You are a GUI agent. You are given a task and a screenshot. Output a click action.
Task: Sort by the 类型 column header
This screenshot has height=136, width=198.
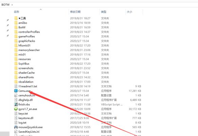click(104, 12)
